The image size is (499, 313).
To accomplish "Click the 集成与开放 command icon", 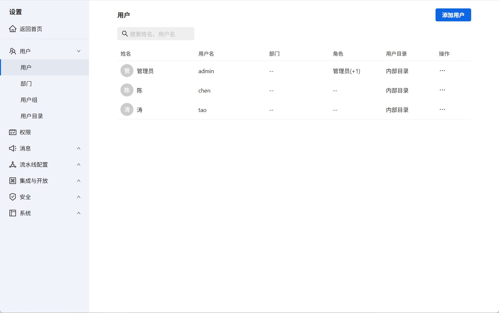I will [x=13, y=181].
